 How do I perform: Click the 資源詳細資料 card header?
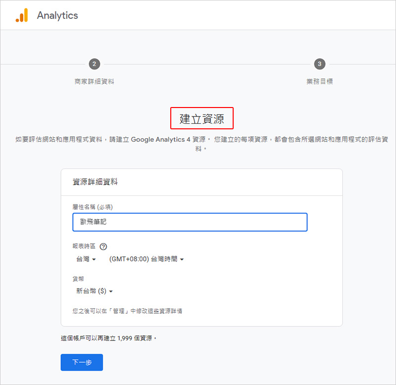[x=95, y=182]
